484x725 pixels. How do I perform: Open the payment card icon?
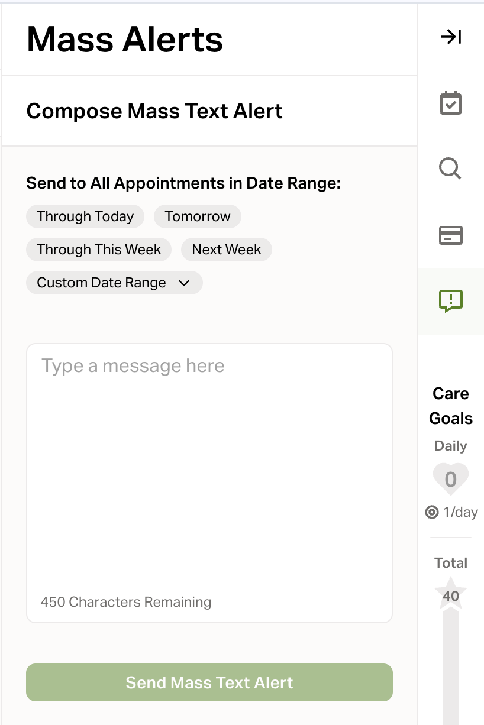[x=451, y=235]
